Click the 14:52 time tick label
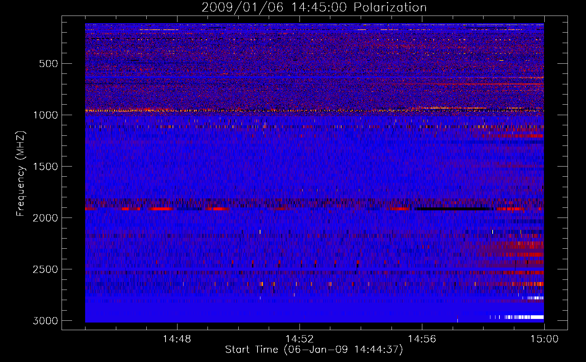 coord(299,339)
